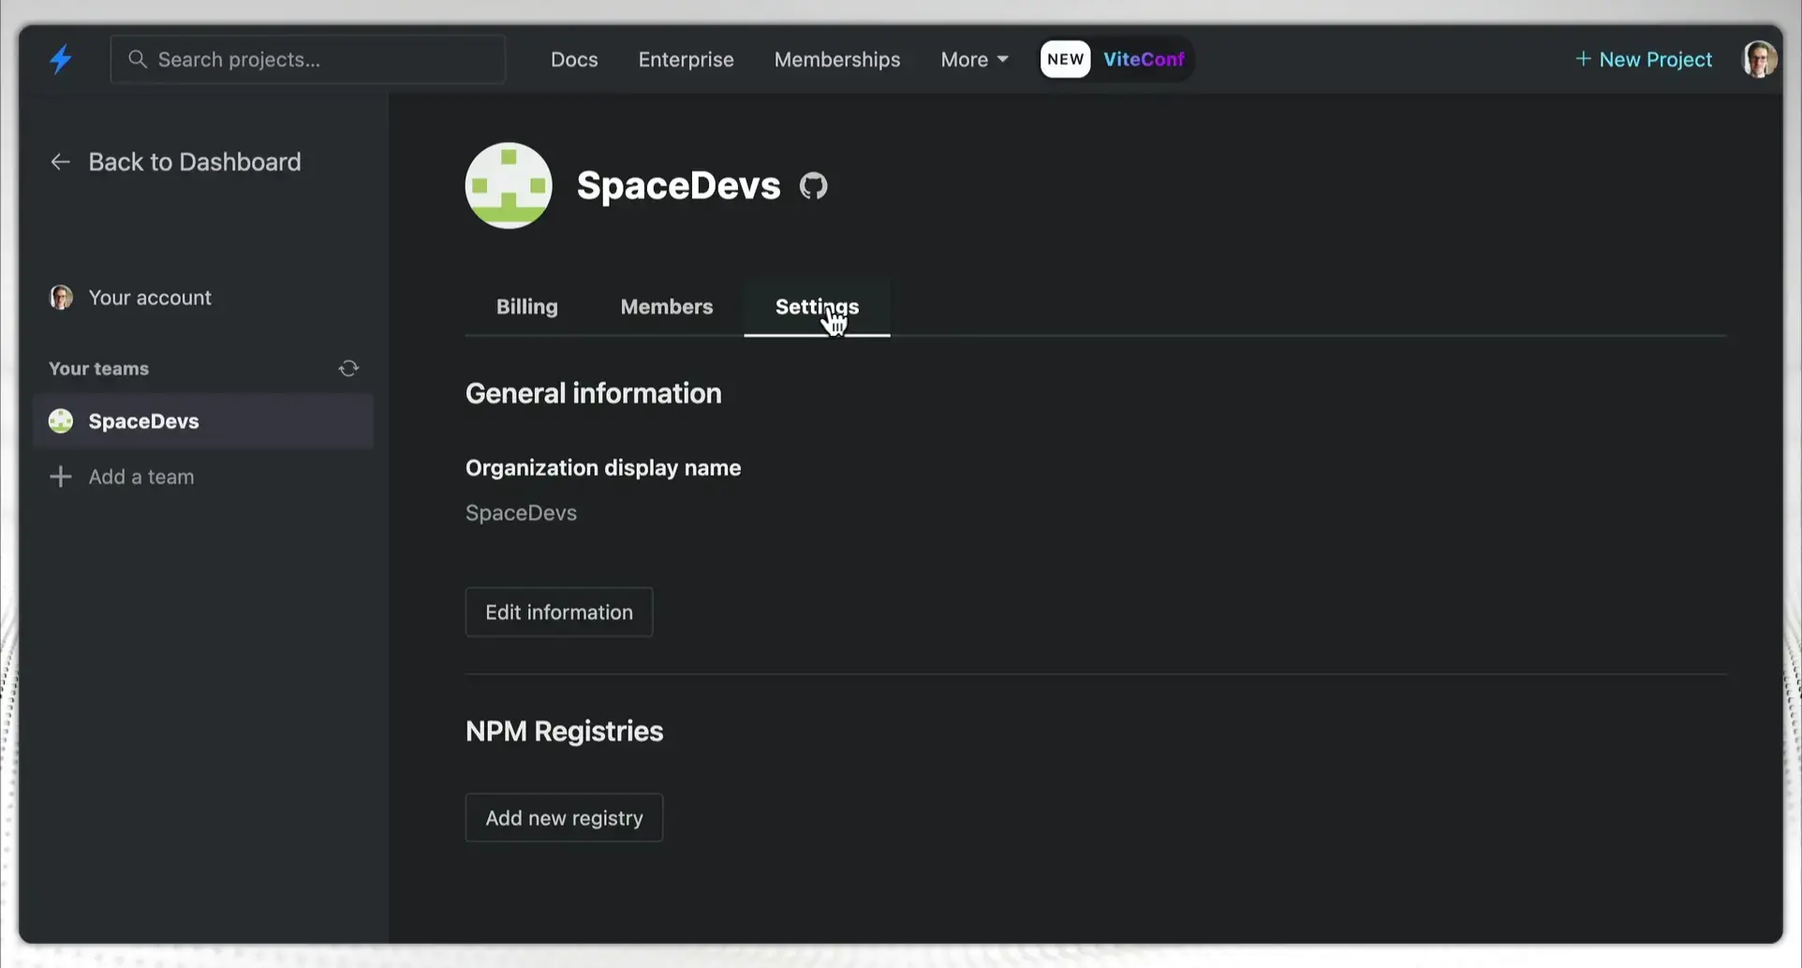
Task: Refresh the teams list
Action: pyautogui.click(x=348, y=369)
